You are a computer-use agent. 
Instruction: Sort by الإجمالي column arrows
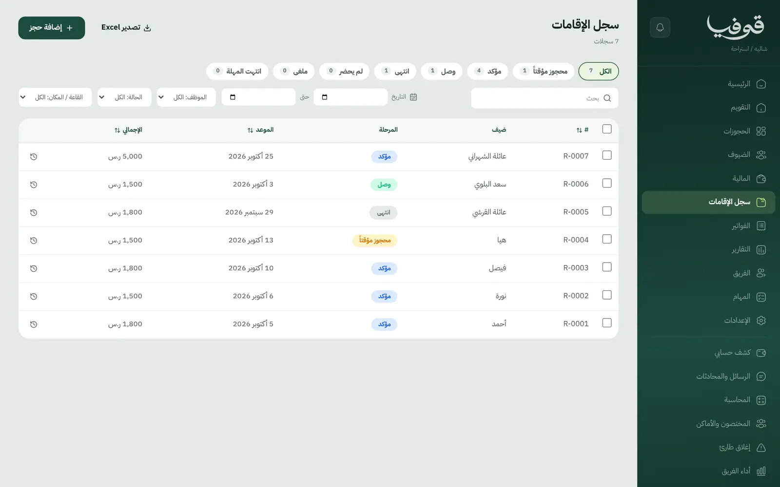click(x=117, y=130)
